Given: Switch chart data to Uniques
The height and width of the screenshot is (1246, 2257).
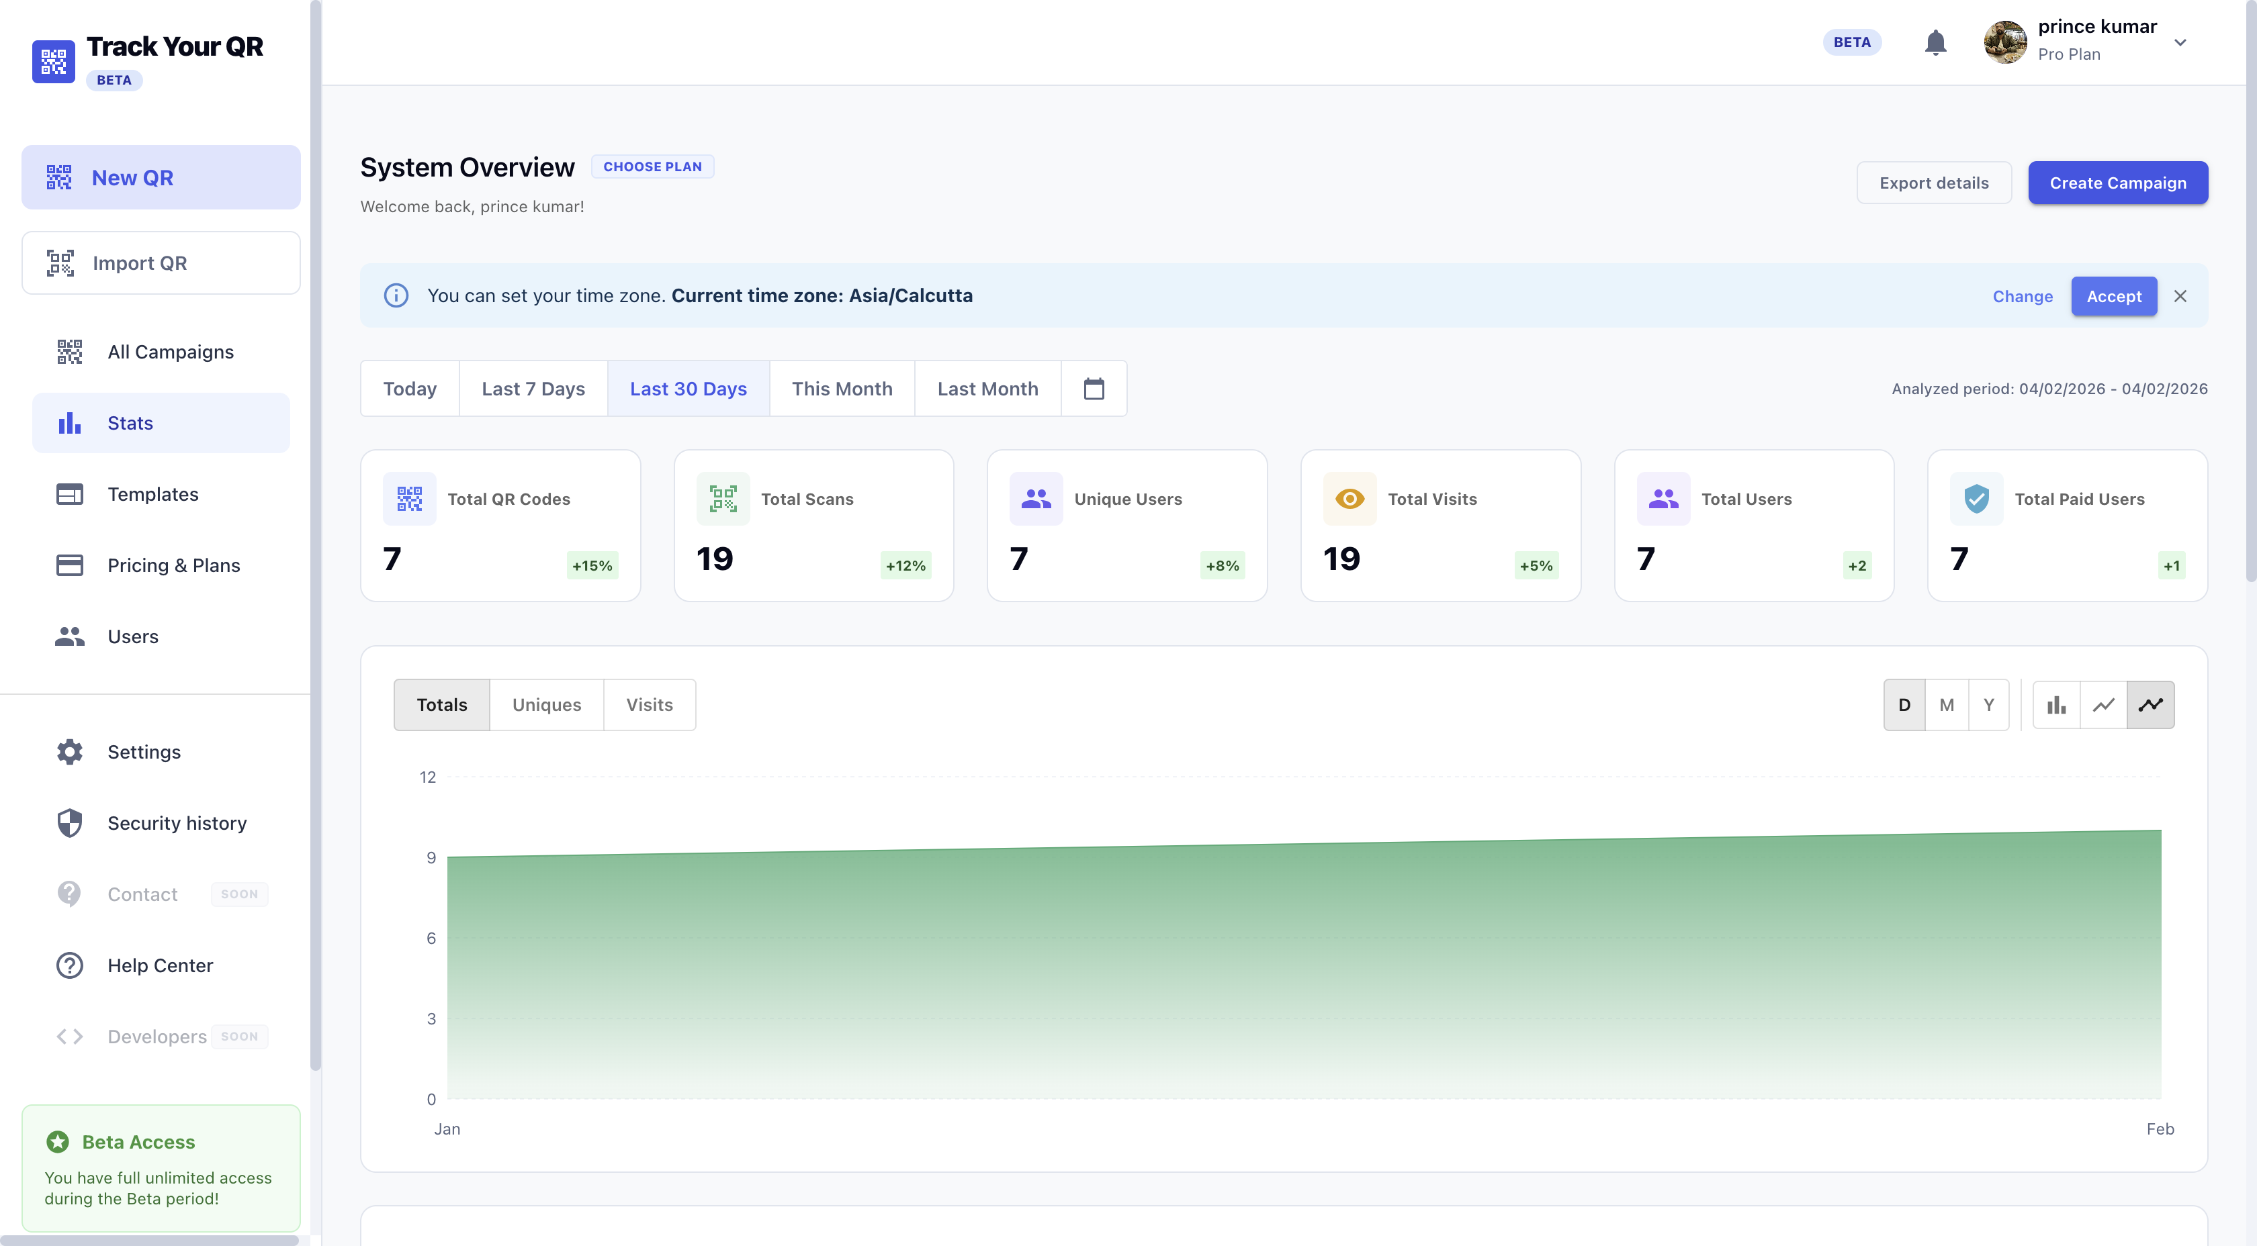Looking at the screenshot, I should (x=547, y=704).
